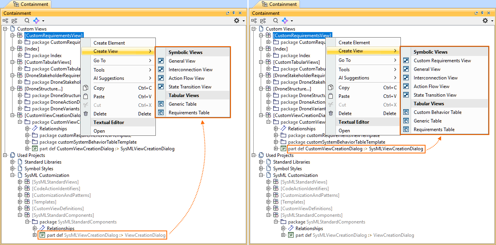Expand Standard Libraries in the left tree

click(13, 162)
